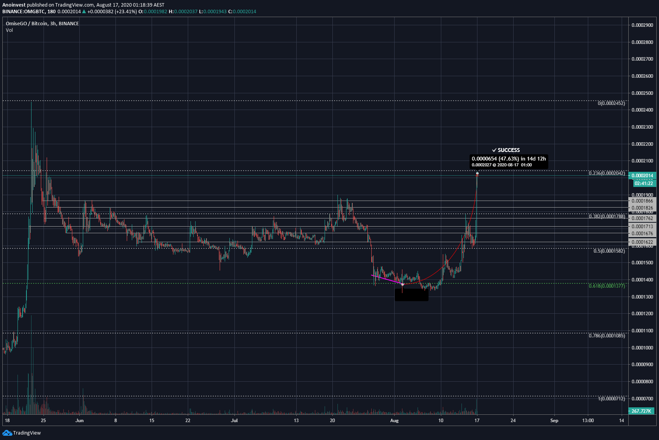
Task: Select the horizontal line price tag 0.0001713
Action: click(x=642, y=226)
